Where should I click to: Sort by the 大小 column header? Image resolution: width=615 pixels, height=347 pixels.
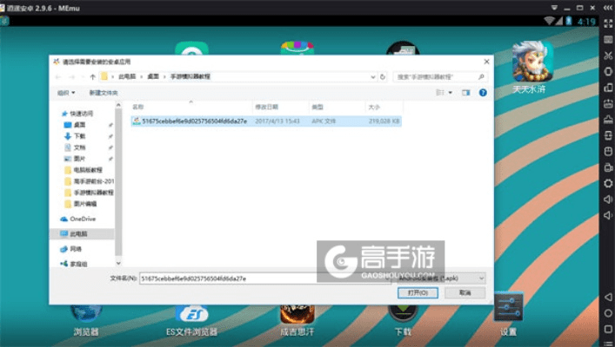click(x=374, y=107)
